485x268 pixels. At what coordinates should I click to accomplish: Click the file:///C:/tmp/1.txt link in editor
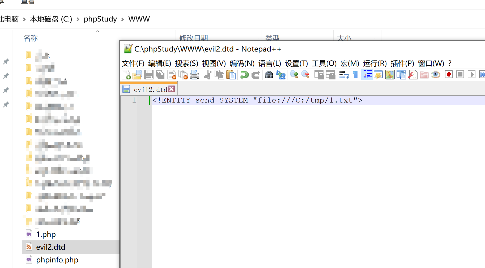click(x=305, y=100)
